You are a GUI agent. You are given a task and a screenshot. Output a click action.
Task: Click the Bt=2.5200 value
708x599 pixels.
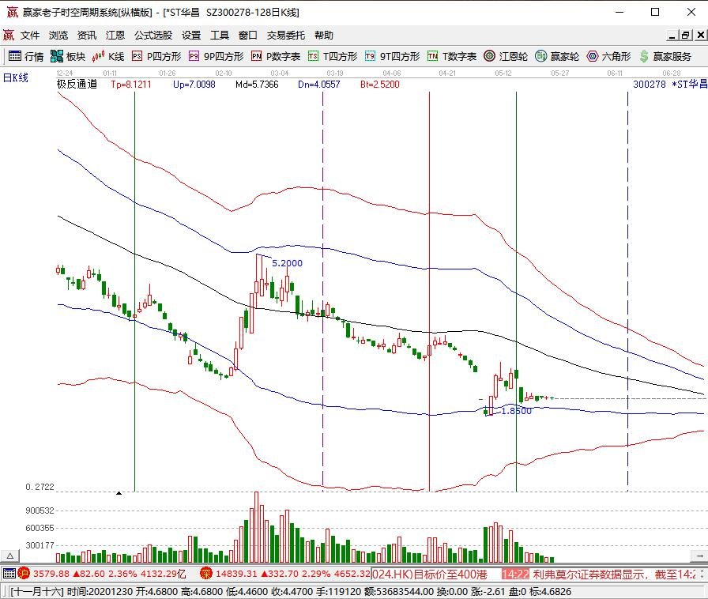pyautogui.click(x=380, y=84)
